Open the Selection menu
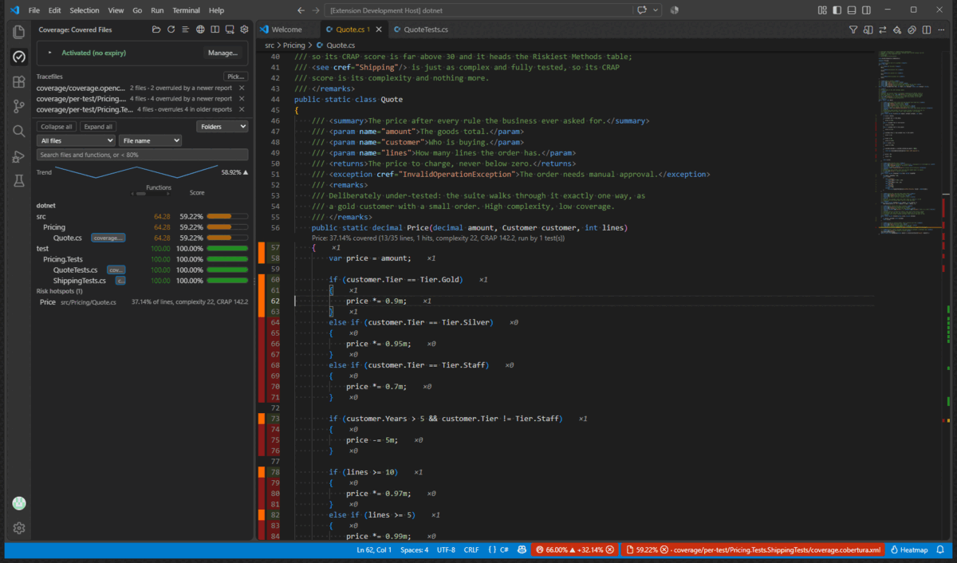Viewport: 957px width, 563px height. click(x=85, y=10)
